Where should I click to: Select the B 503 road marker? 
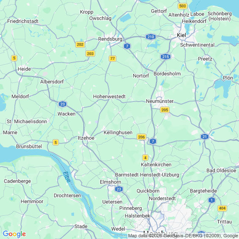pos(182,6)
